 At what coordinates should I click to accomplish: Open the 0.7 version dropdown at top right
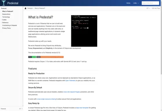pyautogui.click(x=148, y=8)
